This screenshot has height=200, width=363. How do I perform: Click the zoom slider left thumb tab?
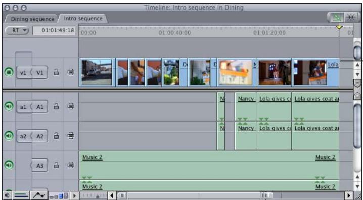pyautogui.click(x=123, y=196)
